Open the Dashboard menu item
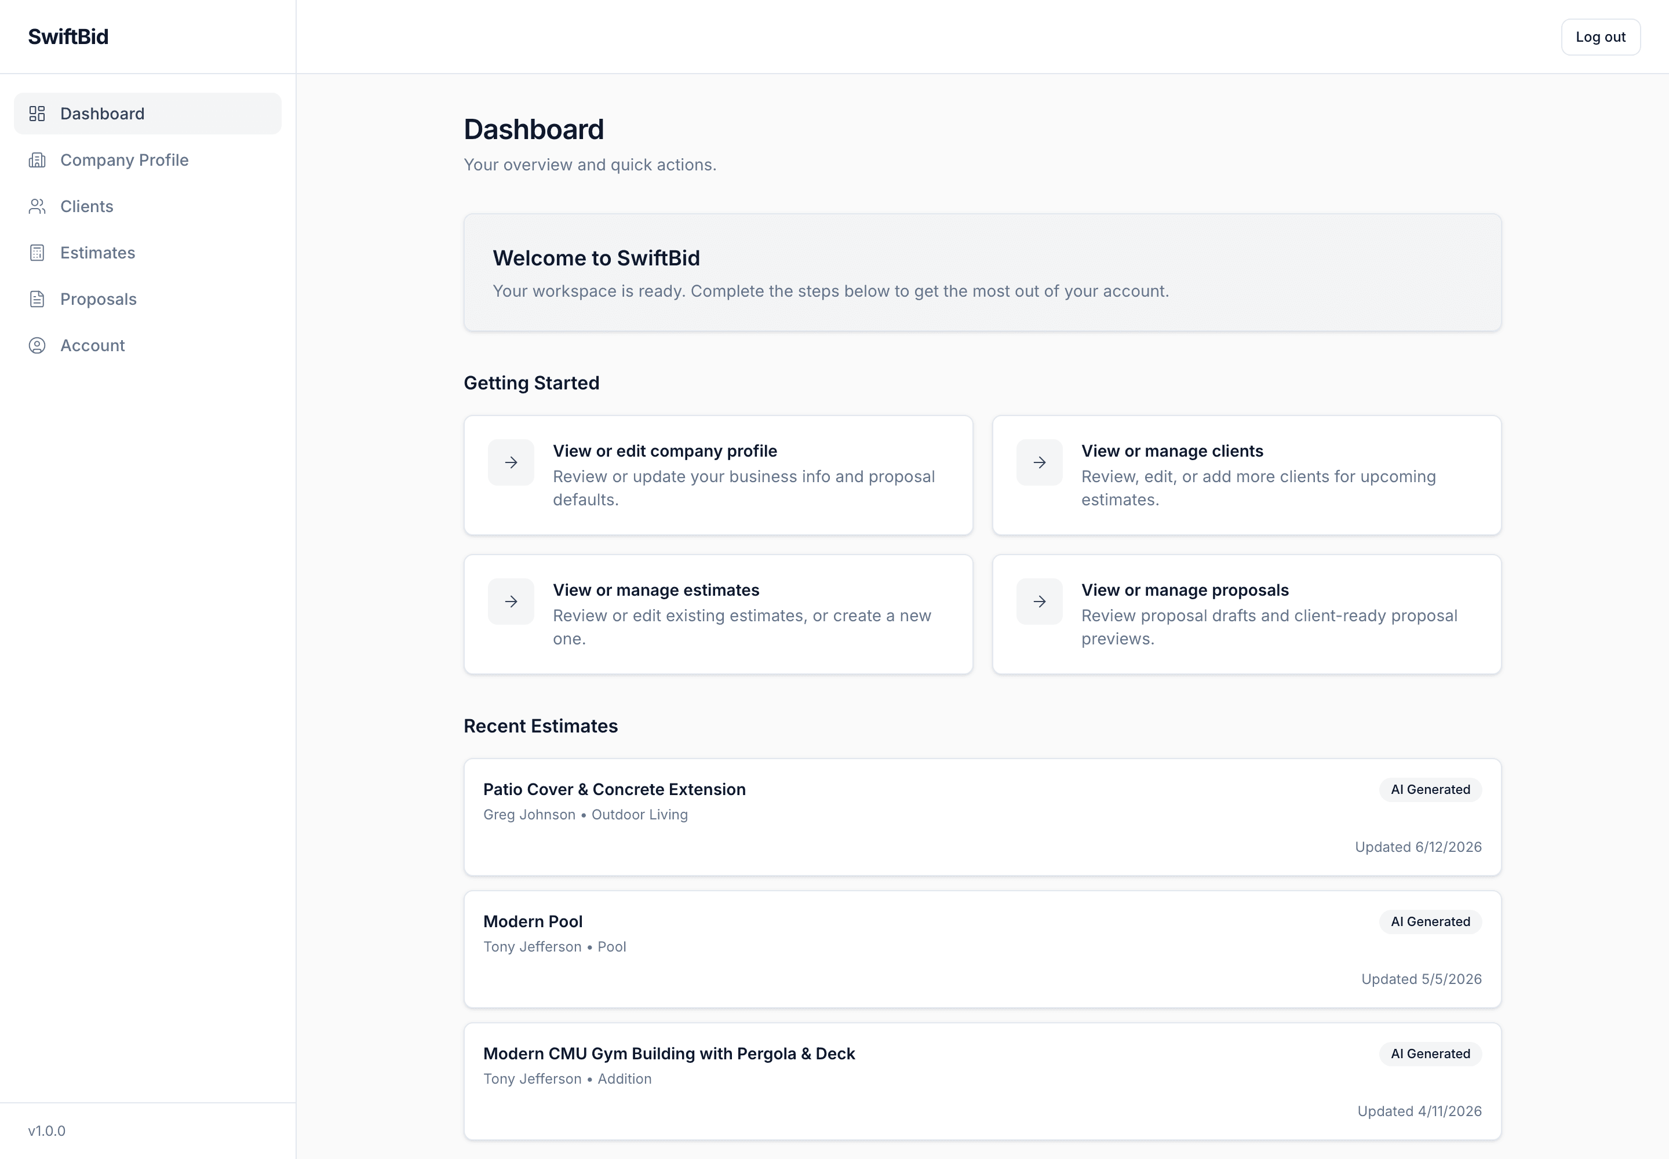Viewport: 1669px width, 1159px height. pos(147,113)
